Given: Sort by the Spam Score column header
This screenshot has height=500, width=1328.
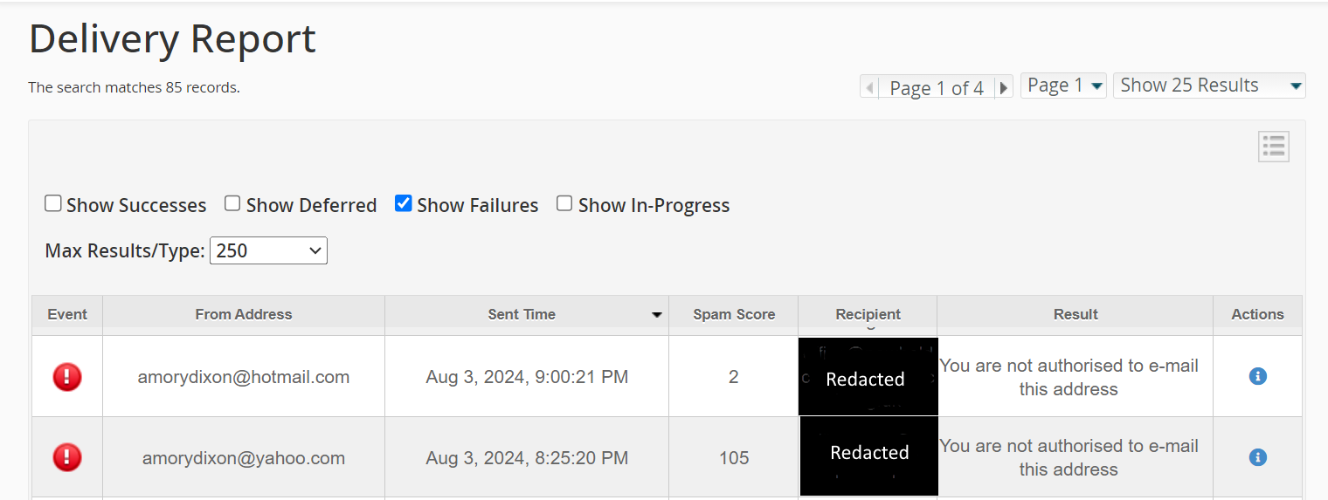Looking at the screenshot, I should tap(733, 314).
